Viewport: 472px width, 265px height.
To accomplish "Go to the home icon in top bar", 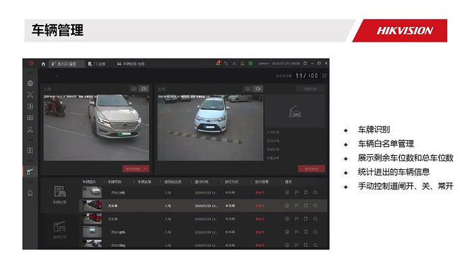I will click(x=43, y=64).
